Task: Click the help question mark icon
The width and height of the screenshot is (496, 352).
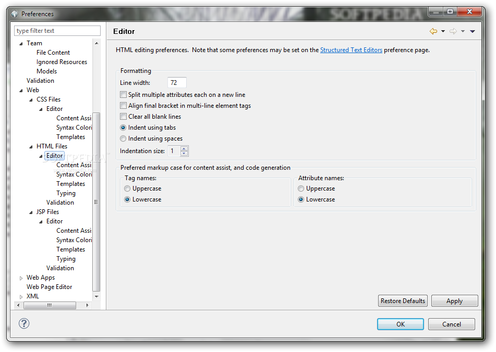Action: point(24,323)
